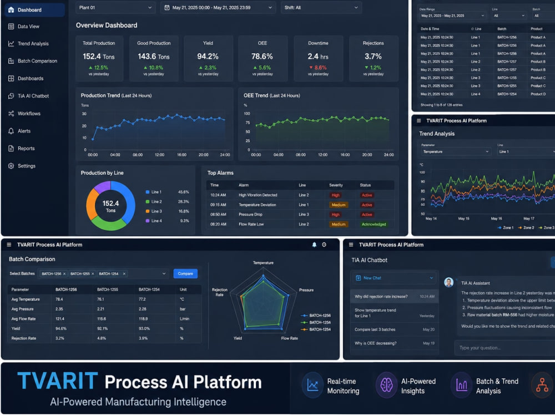Click the Alerts bell icon in sidebar

[11, 131]
